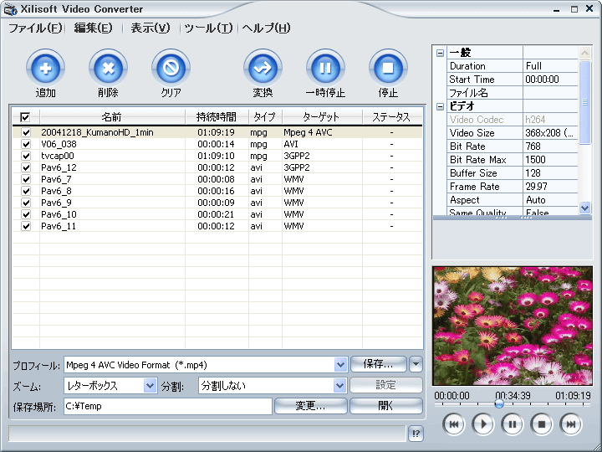Select the Video Size value 368x208
This screenshot has width=602, height=452.
[x=550, y=133]
